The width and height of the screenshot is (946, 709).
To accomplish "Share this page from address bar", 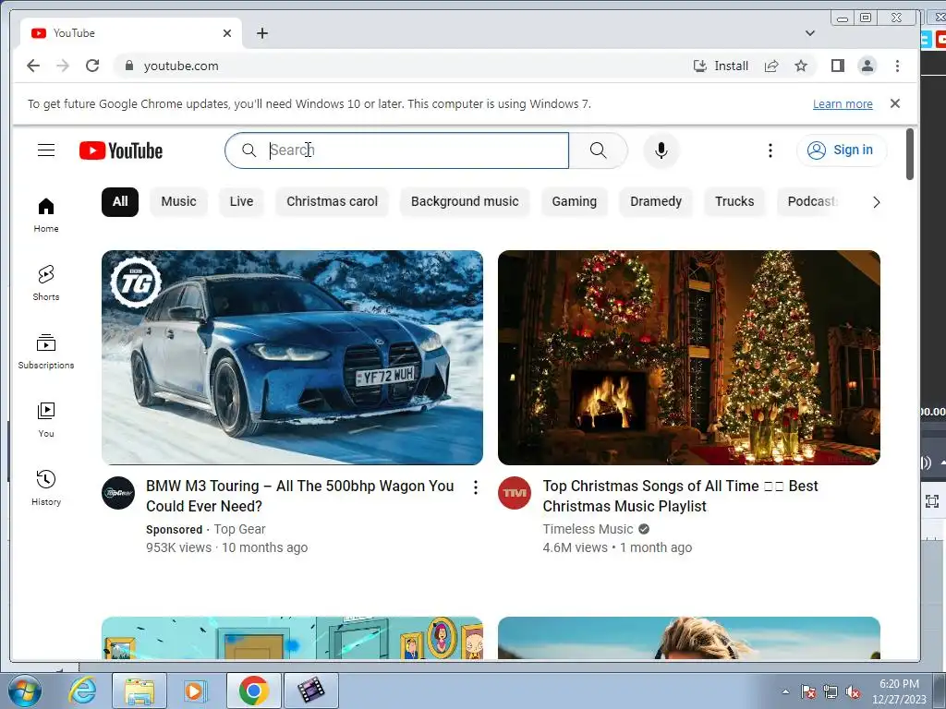I will (771, 66).
